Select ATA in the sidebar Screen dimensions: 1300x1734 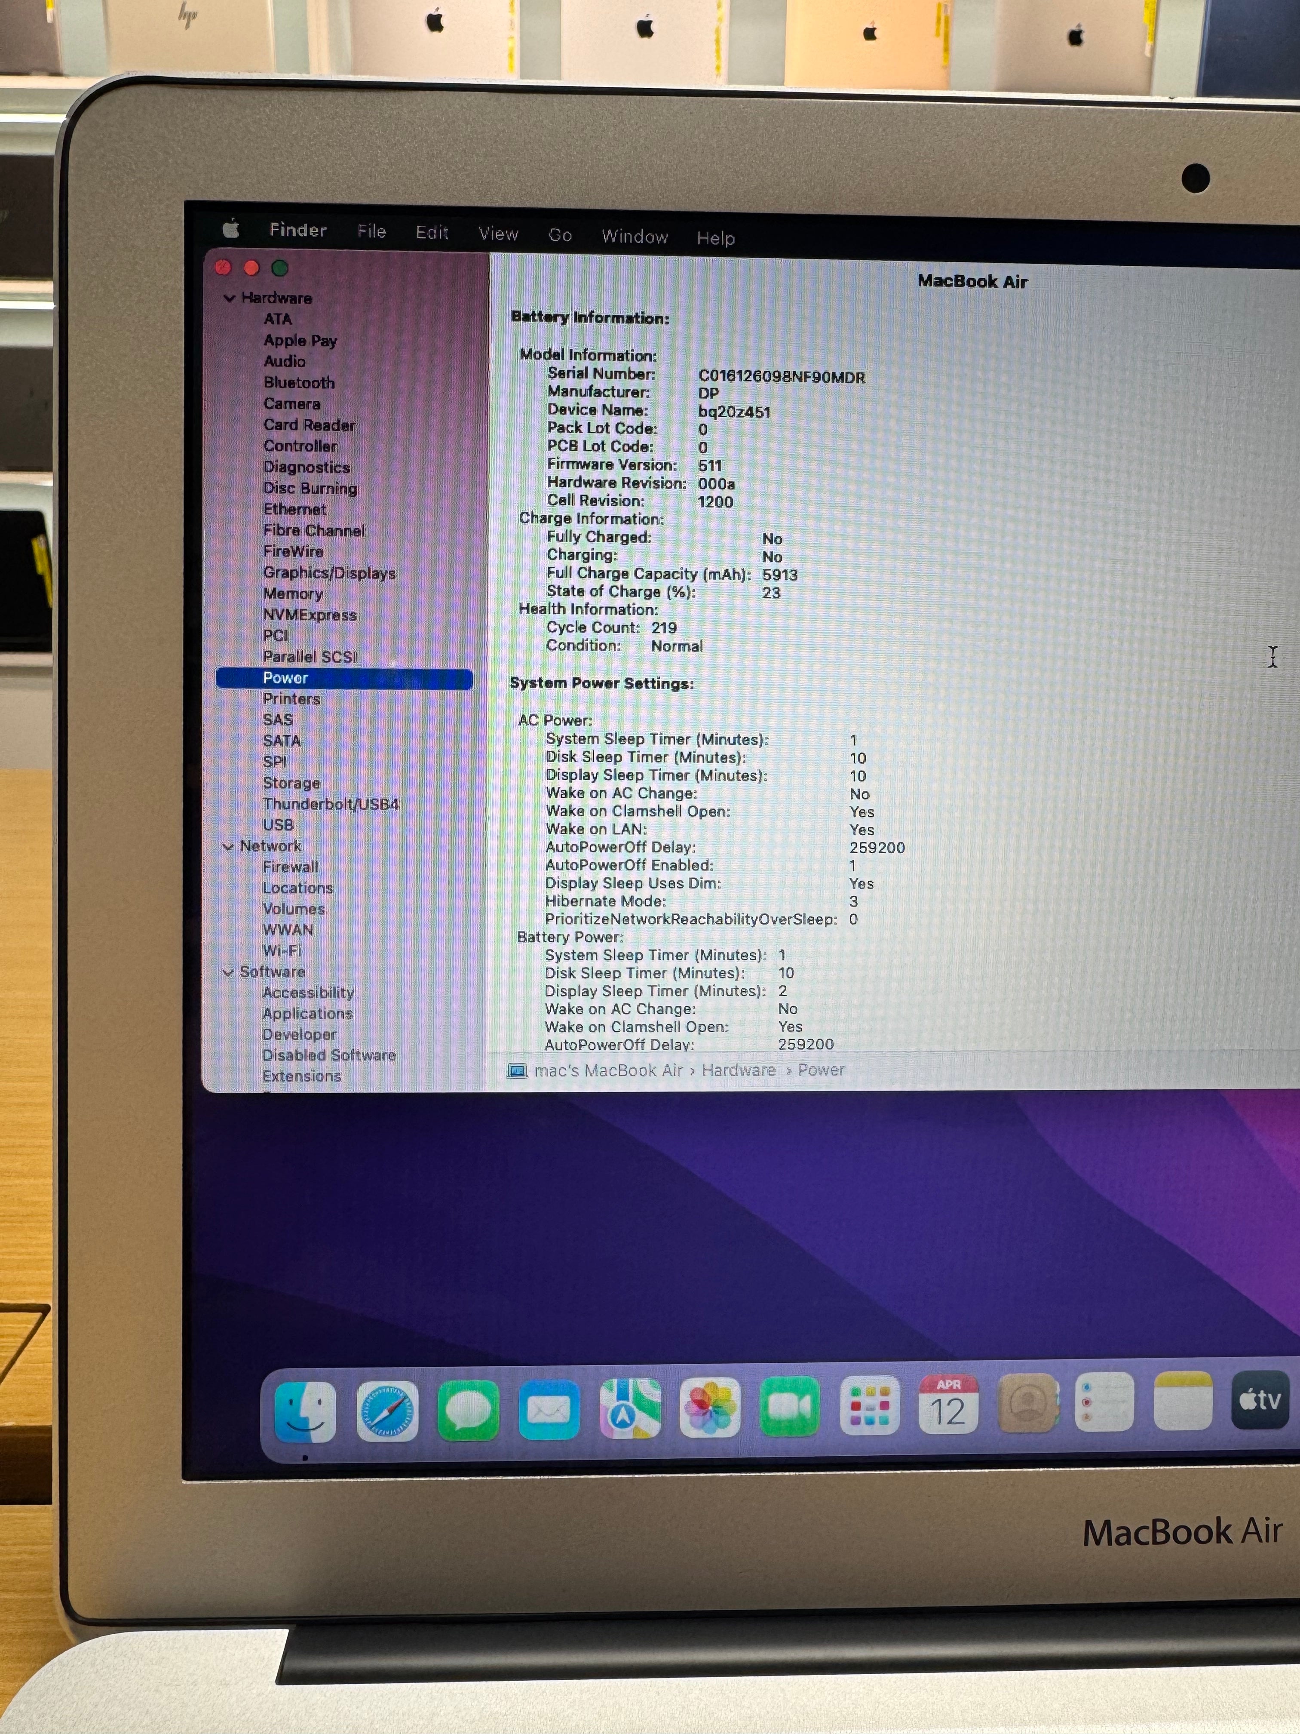coord(277,319)
